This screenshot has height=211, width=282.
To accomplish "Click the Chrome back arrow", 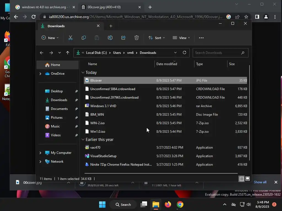I will click(16, 17).
